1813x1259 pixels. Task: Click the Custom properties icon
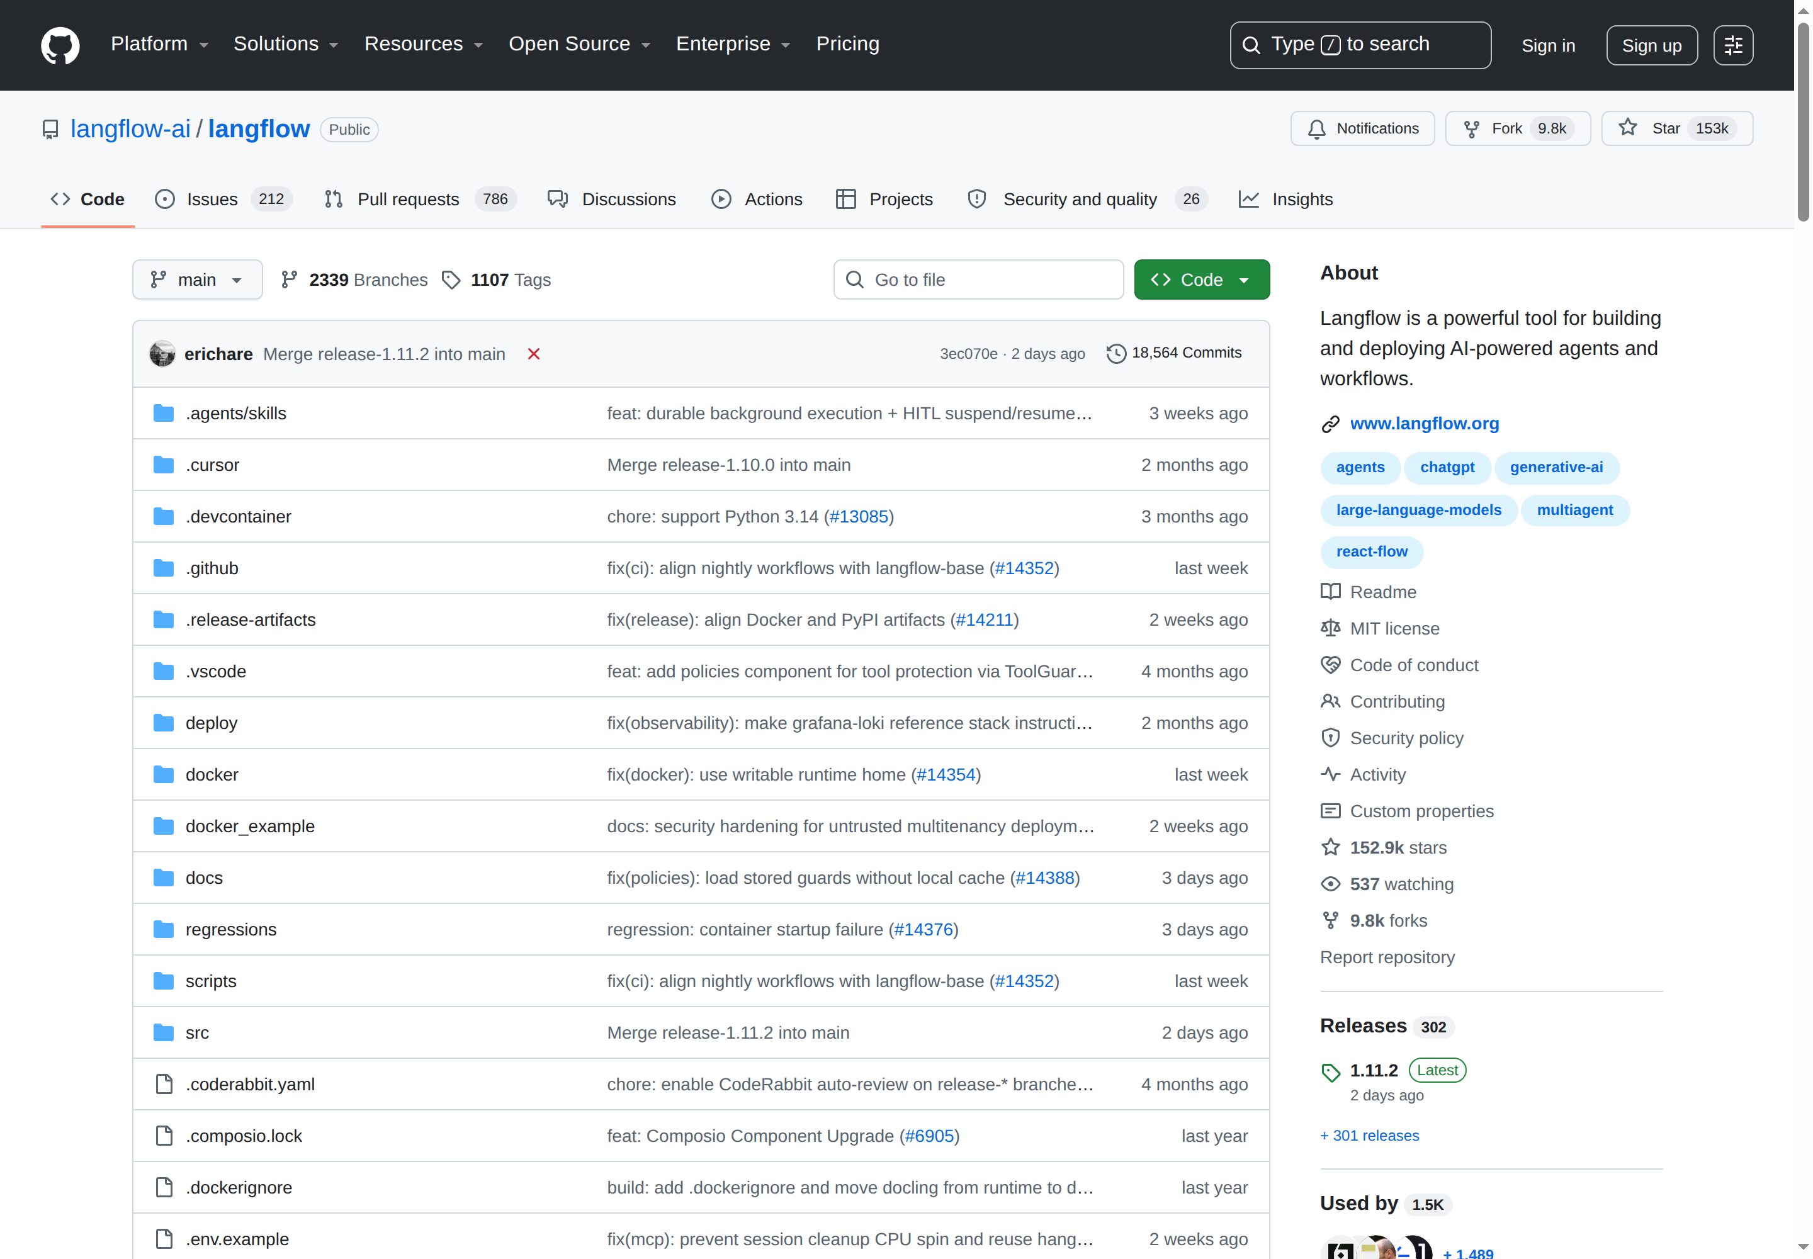click(1330, 810)
